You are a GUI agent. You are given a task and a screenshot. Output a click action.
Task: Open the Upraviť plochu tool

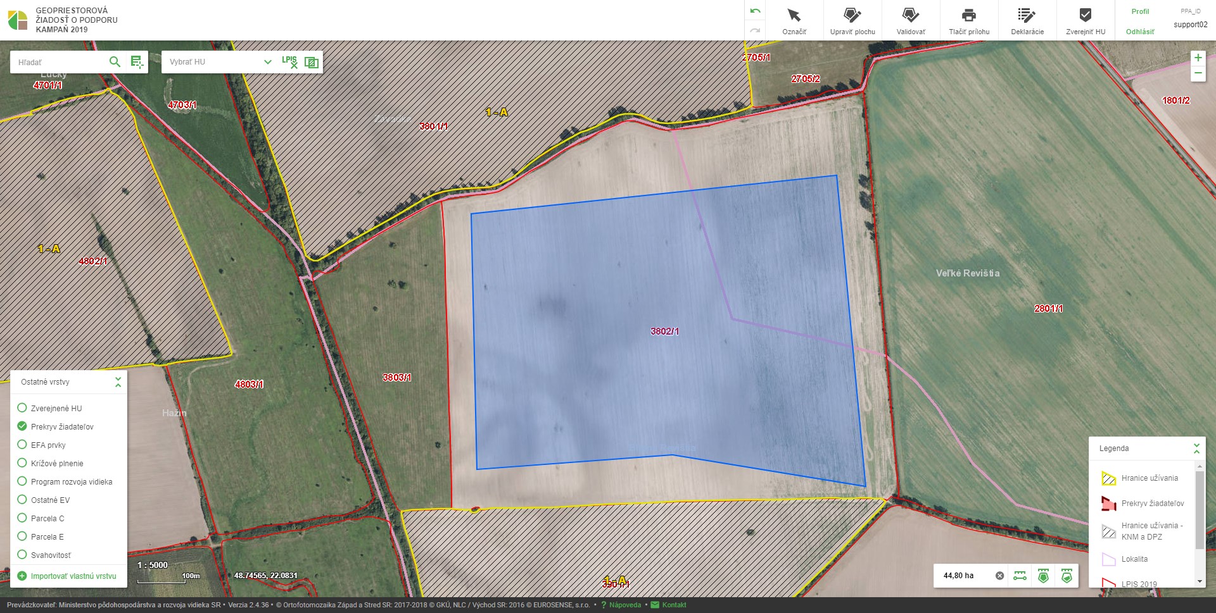[852, 21]
